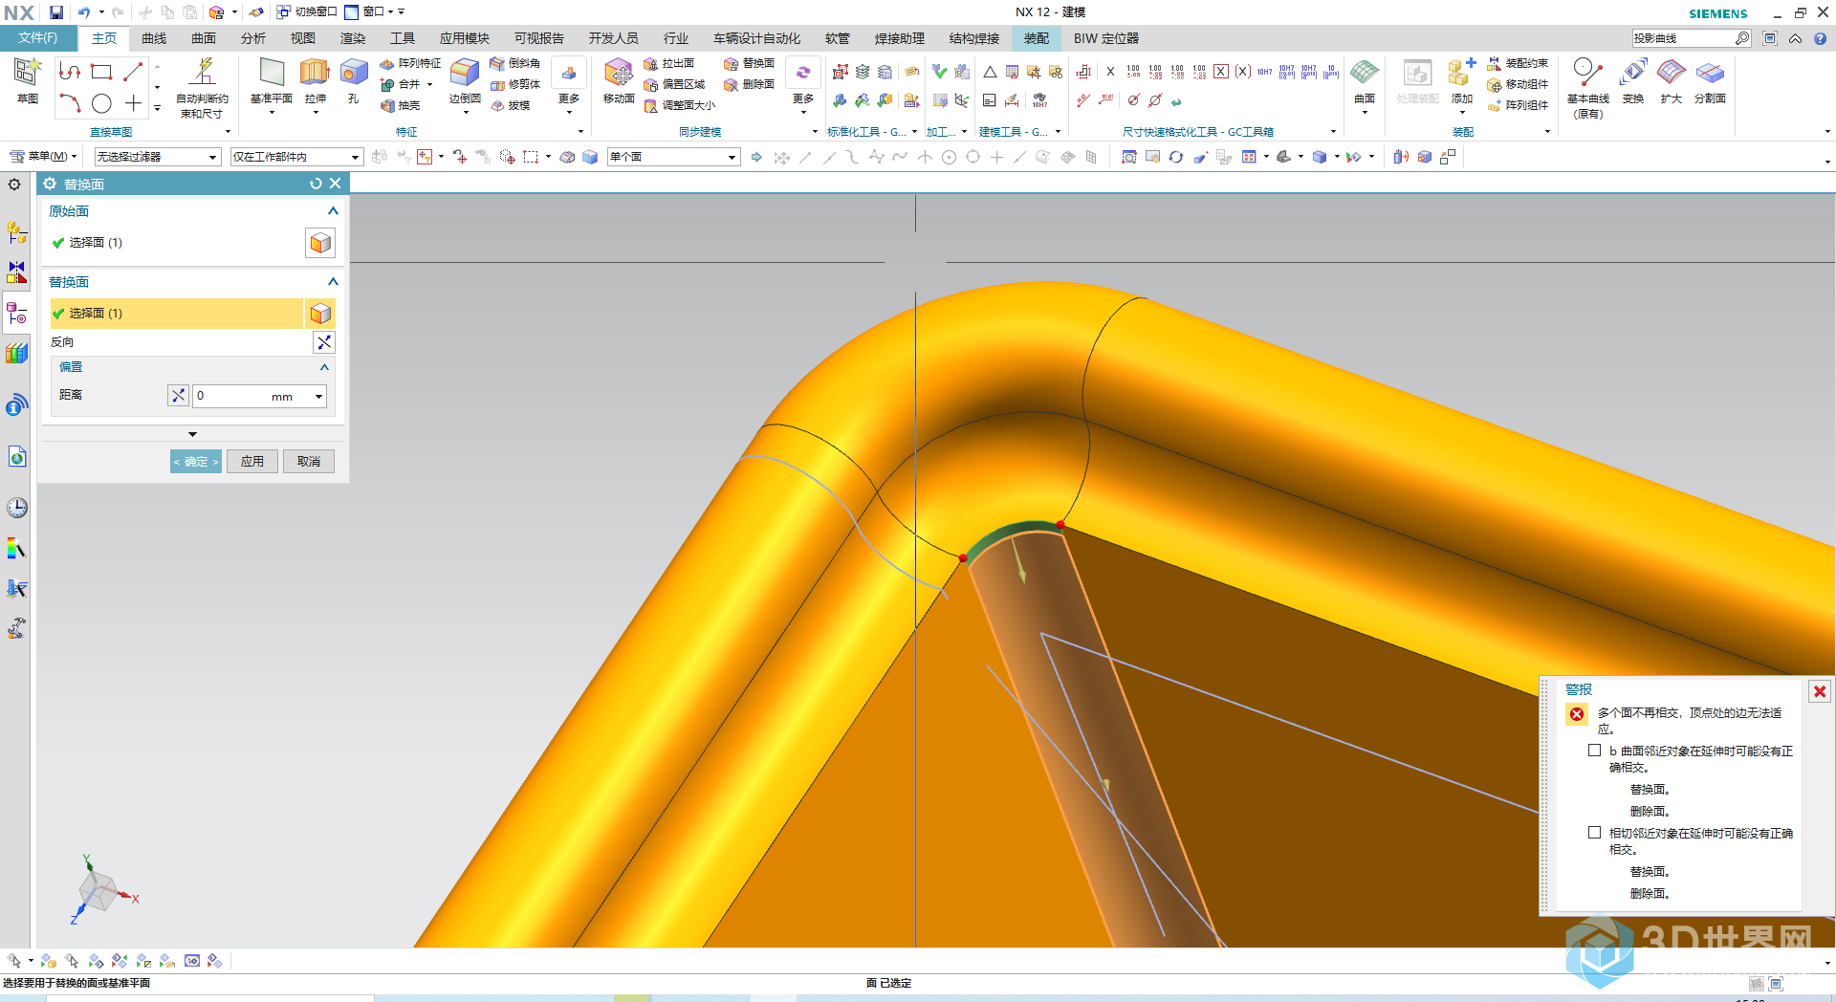Click the 曲面 surface icon

(x=1365, y=73)
